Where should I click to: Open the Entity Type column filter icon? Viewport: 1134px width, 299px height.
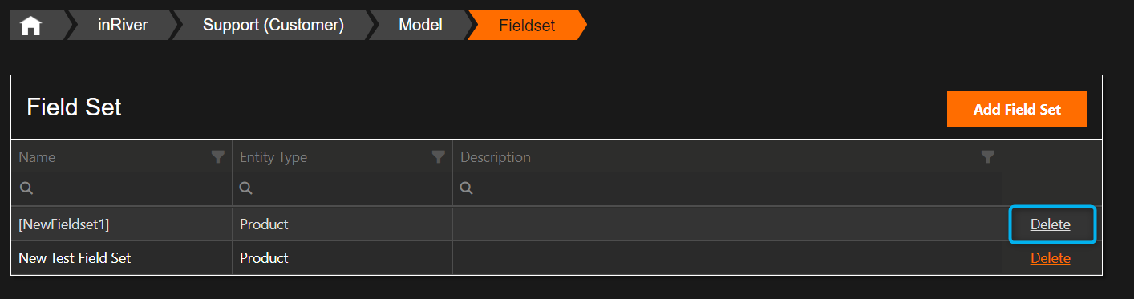(439, 156)
